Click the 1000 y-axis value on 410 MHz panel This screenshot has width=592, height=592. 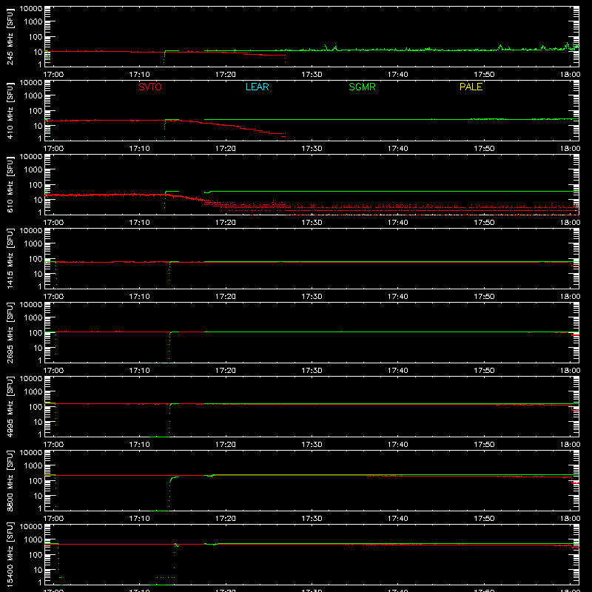pos(33,96)
